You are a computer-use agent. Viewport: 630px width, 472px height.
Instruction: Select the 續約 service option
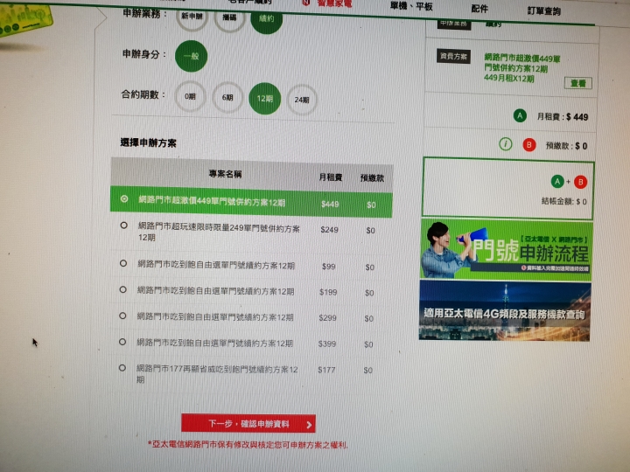pos(266,18)
